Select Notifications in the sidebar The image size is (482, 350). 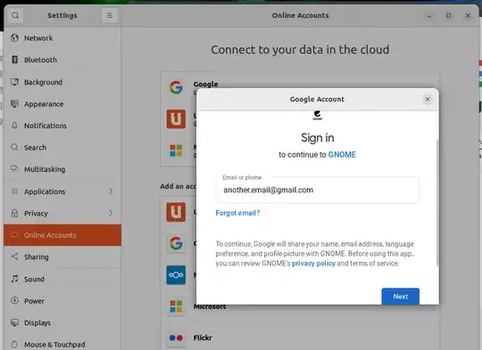tap(62, 126)
